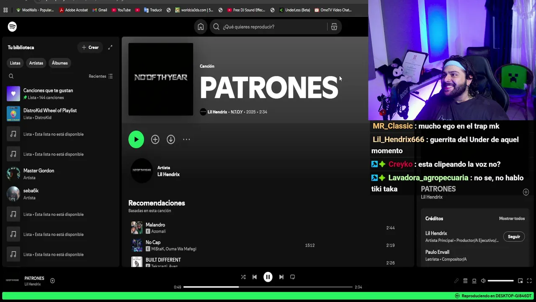
Task: Pause playback in the bottom bar
Action: (x=268, y=277)
